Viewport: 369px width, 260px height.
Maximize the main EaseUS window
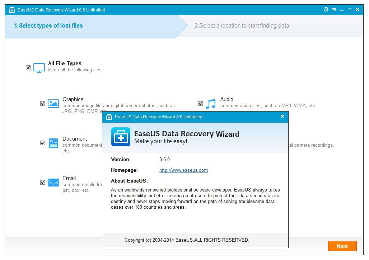click(x=350, y=10)
